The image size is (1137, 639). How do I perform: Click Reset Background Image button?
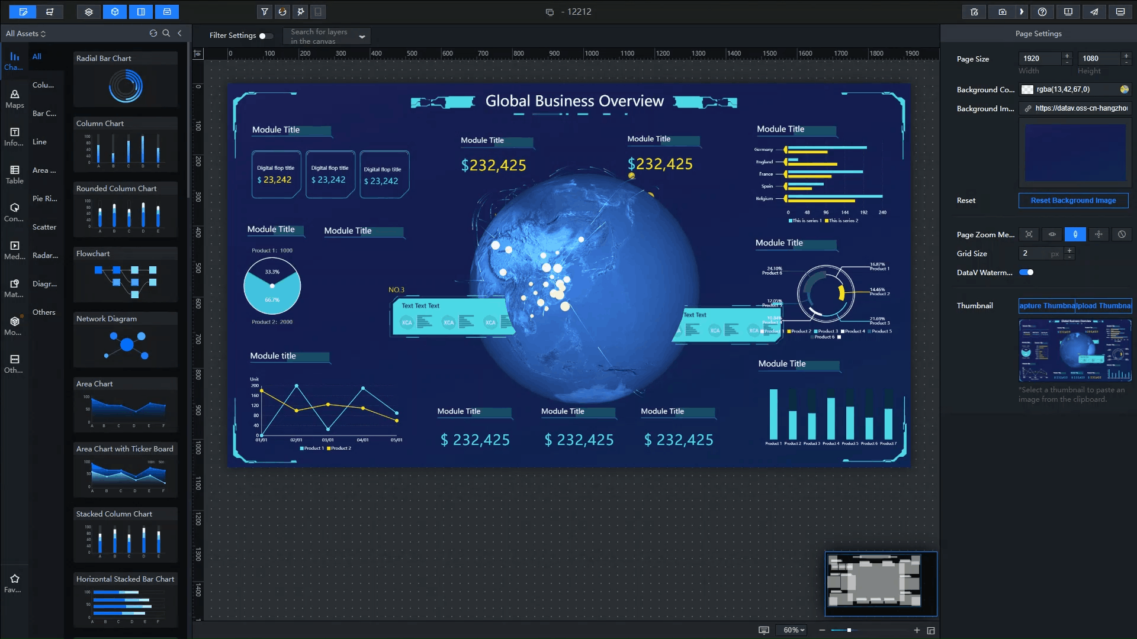click(1073, 201)
